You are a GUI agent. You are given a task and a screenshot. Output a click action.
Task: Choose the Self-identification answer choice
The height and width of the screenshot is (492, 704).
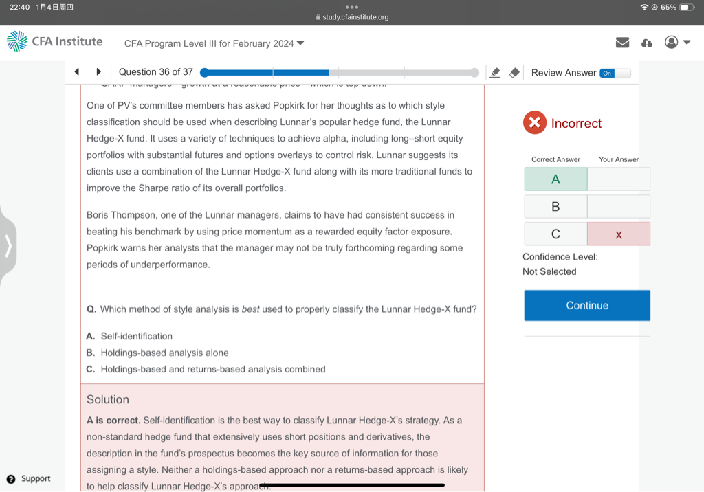[x=136, y=336]
